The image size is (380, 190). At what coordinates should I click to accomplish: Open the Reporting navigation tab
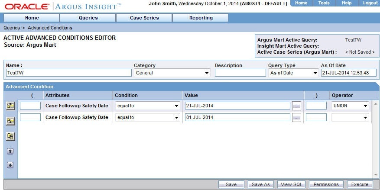coord(201,18)
